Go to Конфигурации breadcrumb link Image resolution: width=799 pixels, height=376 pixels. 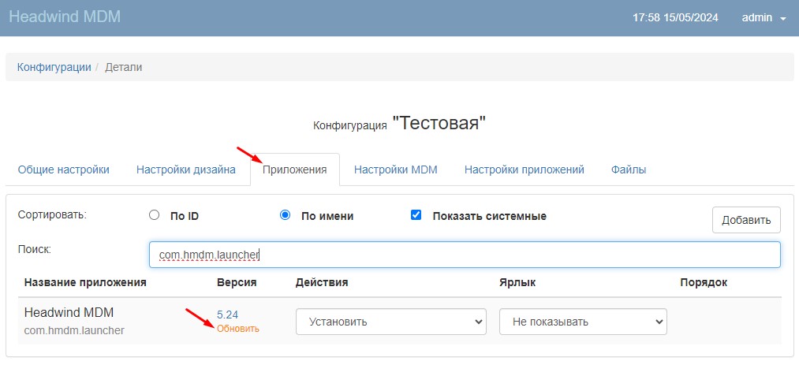tap(54, 67)
